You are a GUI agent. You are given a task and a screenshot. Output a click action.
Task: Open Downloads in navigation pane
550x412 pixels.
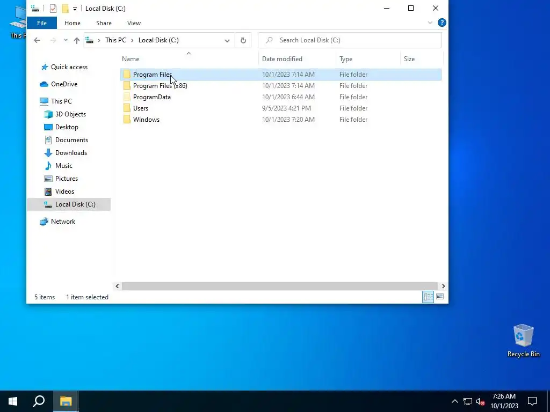coord(71,153)
